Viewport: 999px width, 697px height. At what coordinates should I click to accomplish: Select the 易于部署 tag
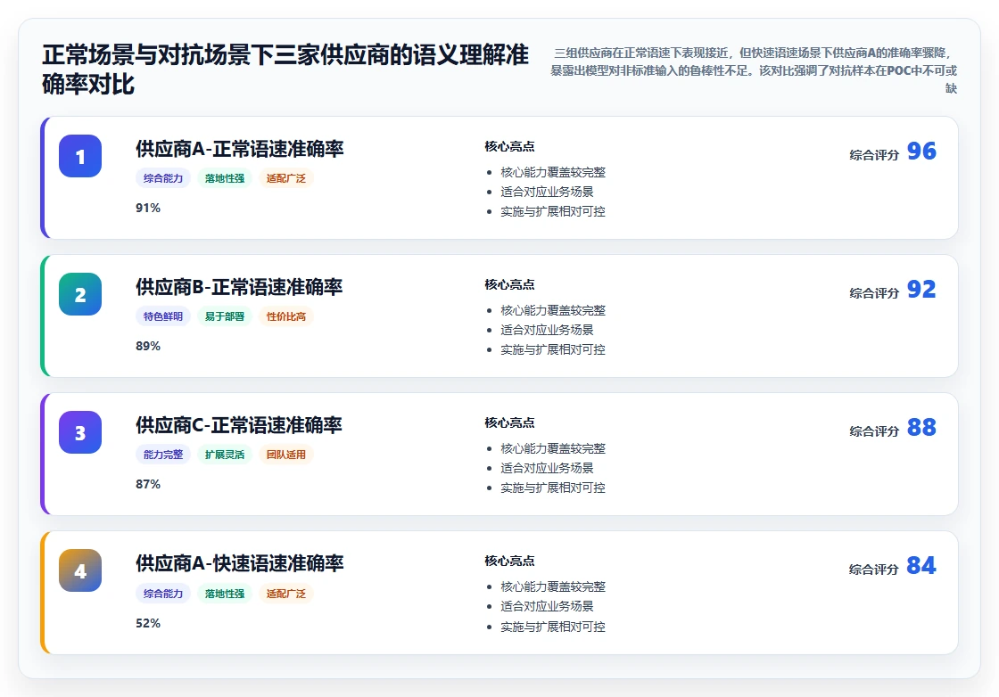(x=224, y=316)
